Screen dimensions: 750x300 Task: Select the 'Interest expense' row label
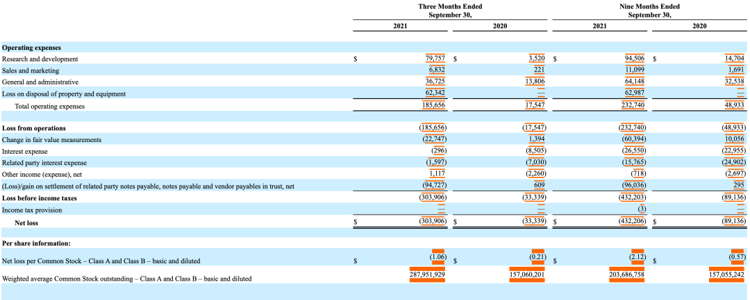[x=25, y=151]
